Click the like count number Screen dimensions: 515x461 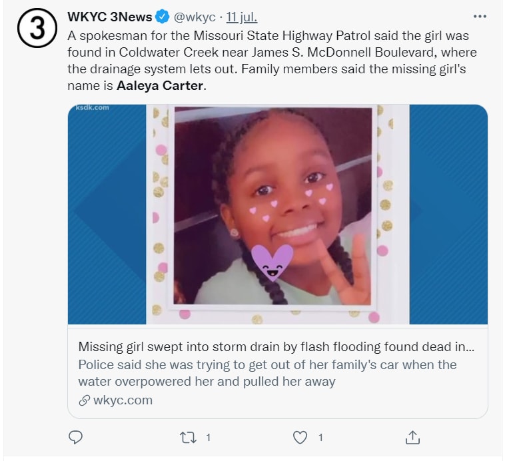(x=320, y=438)
